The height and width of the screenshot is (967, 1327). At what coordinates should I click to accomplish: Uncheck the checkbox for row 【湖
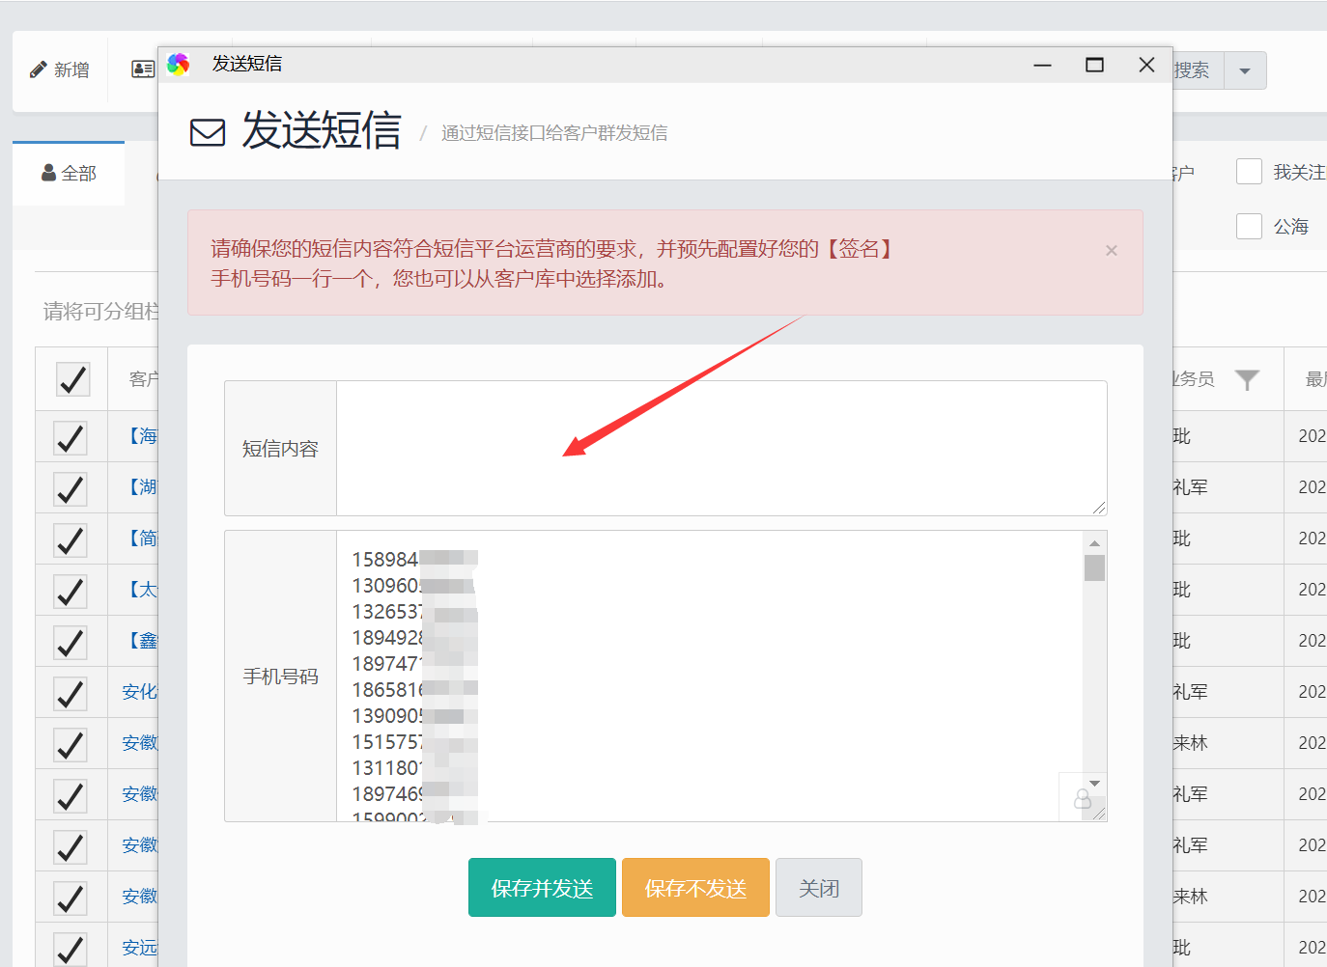click(71, 488)
